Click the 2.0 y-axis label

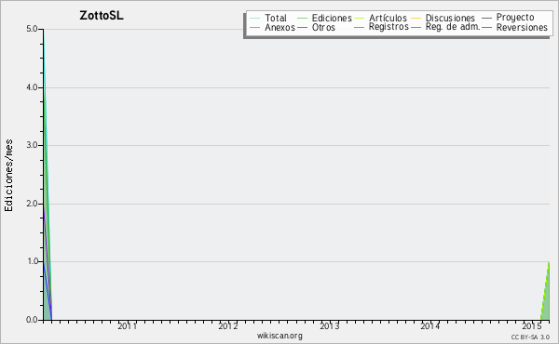tap(32, 204)
